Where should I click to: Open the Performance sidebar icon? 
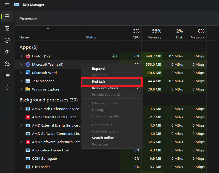pyautogui.click(x=7, y=28)
